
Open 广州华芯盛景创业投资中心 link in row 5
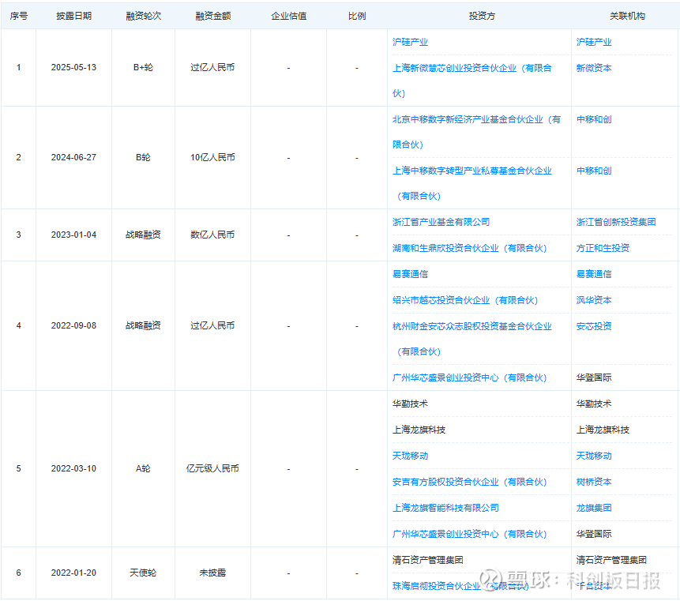coord(469,534)
